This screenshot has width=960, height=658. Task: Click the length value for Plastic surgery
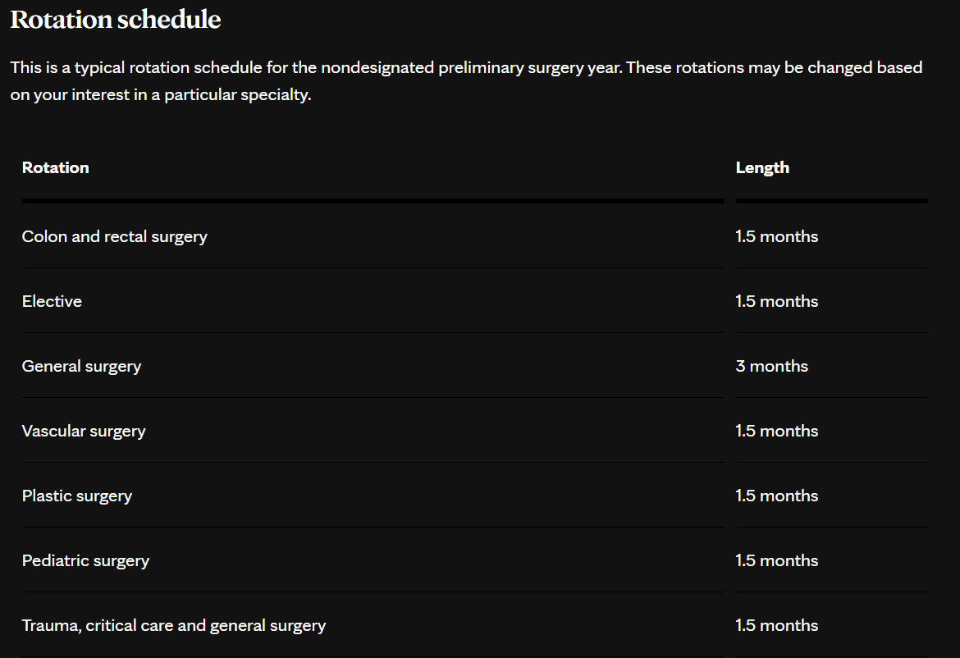pyautogui.click(x=777, y=496)
